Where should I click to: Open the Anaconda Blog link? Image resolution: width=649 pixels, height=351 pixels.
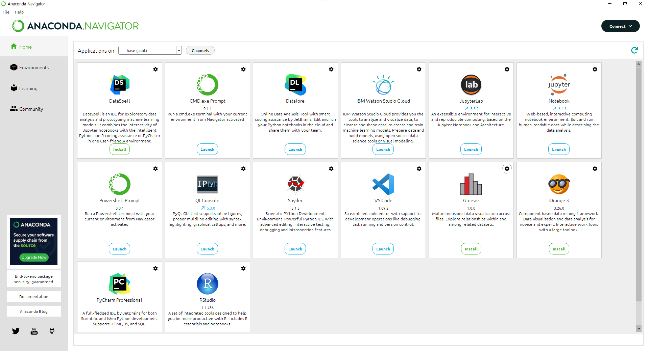pos(34,311)
